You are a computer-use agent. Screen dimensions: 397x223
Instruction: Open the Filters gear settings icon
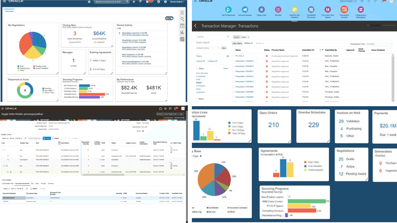click(228, 56)
